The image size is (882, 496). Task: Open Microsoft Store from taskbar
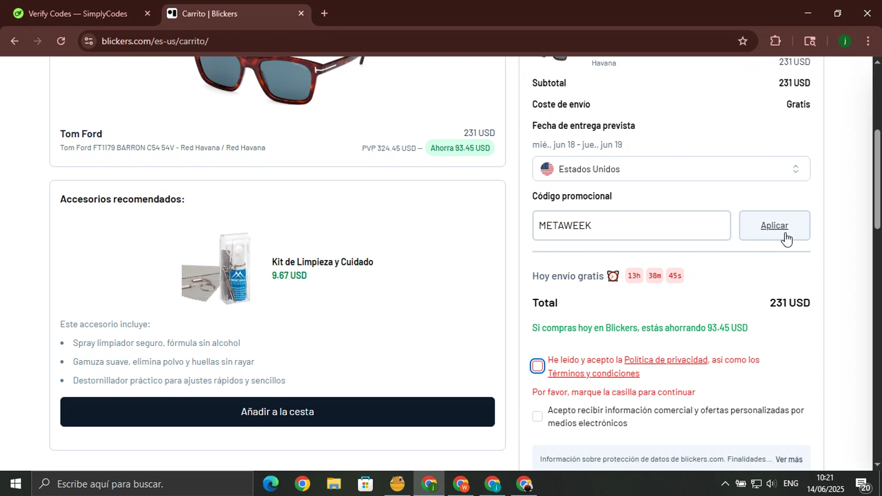[366, 484]
